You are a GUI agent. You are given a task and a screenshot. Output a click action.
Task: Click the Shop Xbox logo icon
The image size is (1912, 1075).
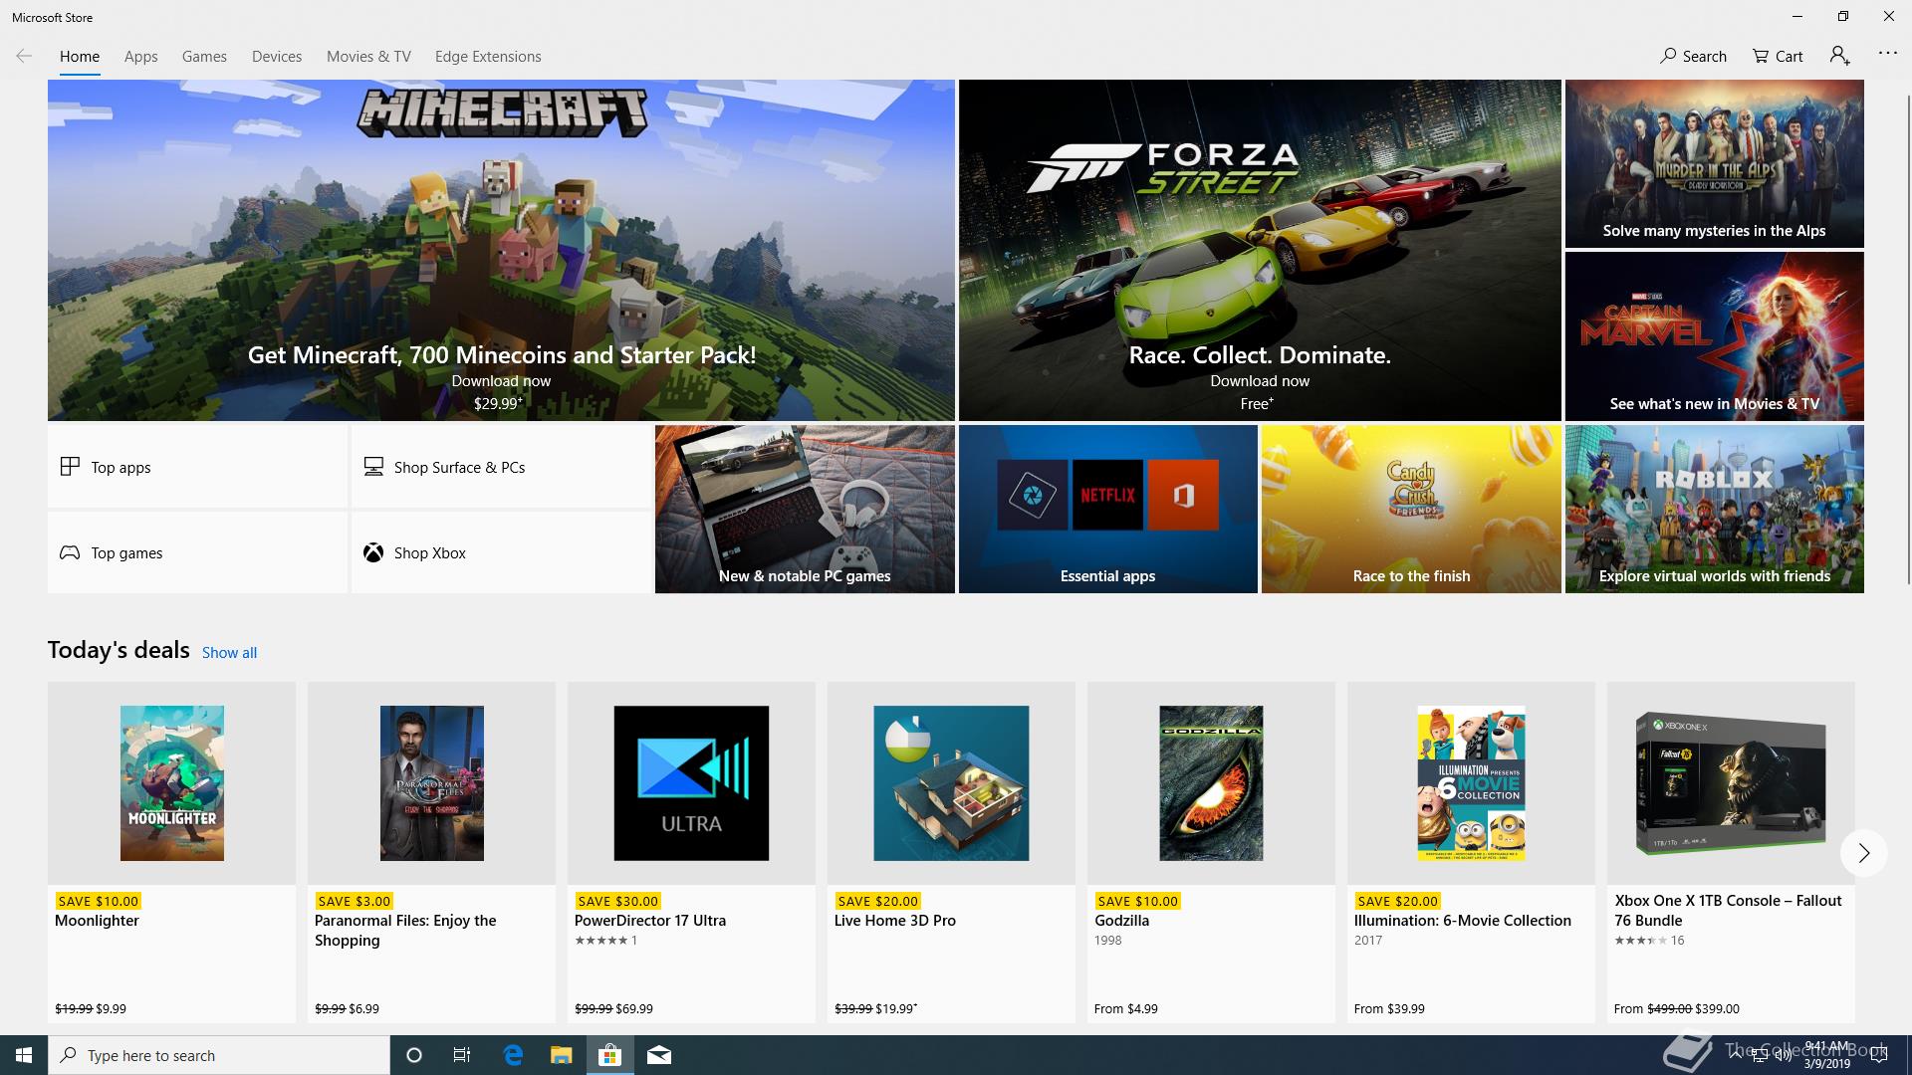[x=373, y=552]
